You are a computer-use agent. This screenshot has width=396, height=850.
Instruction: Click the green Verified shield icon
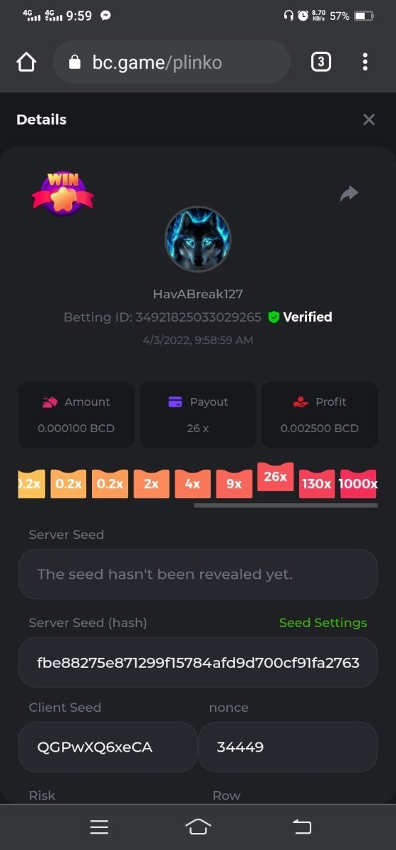pyautogui.click(x=274, y=317)
